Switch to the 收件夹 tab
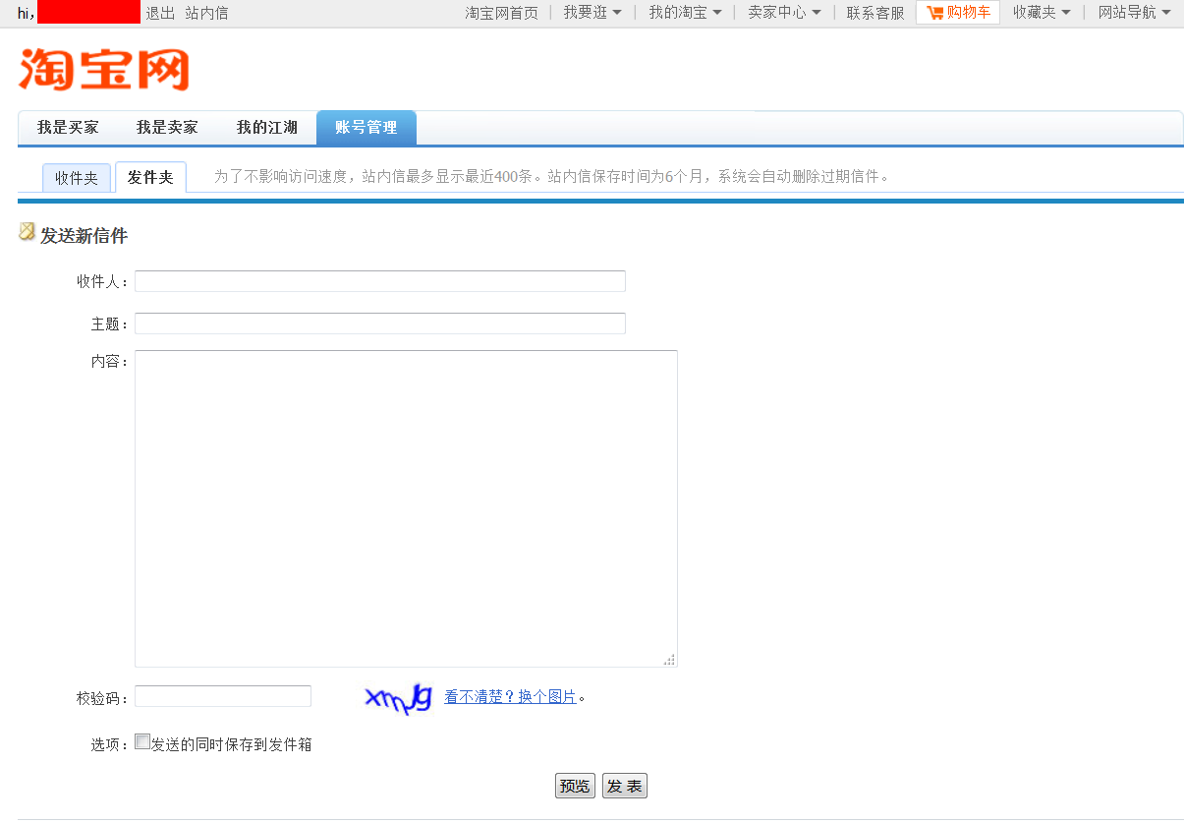This screenshot has width=1184, height=823. [x=76, y=177]
